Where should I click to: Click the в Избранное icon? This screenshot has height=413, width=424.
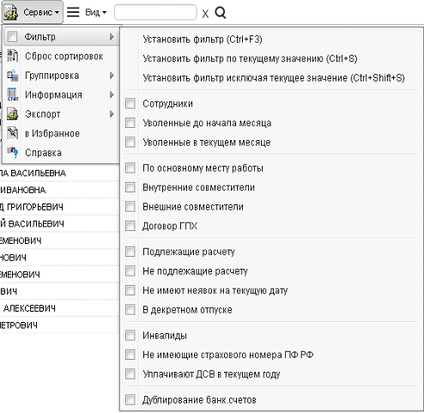pos(13,133)
